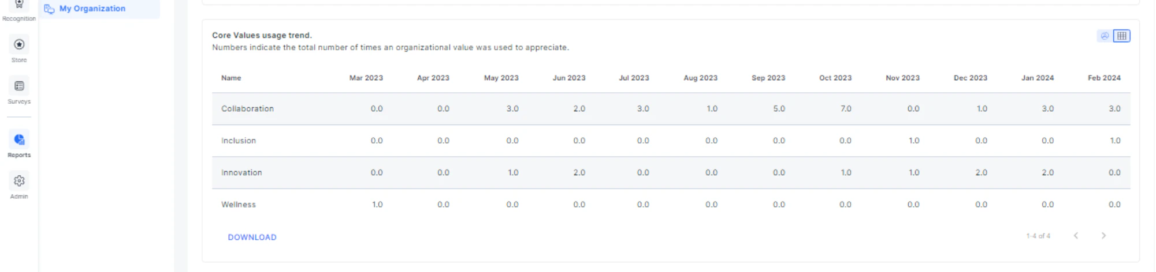
Task: Click Inclusion's Nov 2023 value 1.0
Action: point(914,141)
